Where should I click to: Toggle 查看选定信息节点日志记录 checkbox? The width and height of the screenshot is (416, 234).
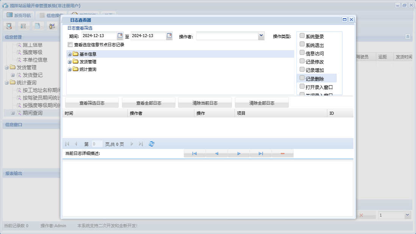(x=70, y=45)
